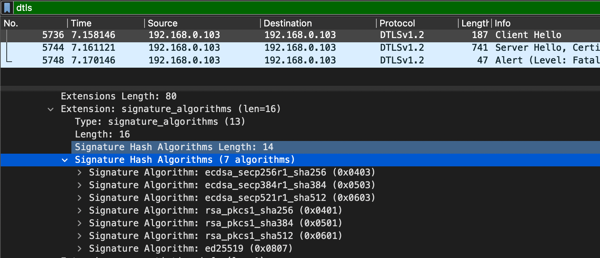Viewport: 600px width, 258px height.
Task: Expand the ecdsa_secp384r1_sha384 algorithm entry
Action: coord(79,185)
